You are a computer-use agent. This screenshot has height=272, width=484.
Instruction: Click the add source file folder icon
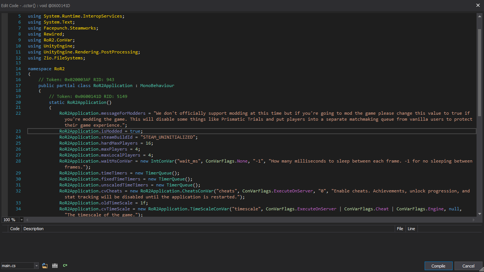pyautogui.click(x=45, y=266)
